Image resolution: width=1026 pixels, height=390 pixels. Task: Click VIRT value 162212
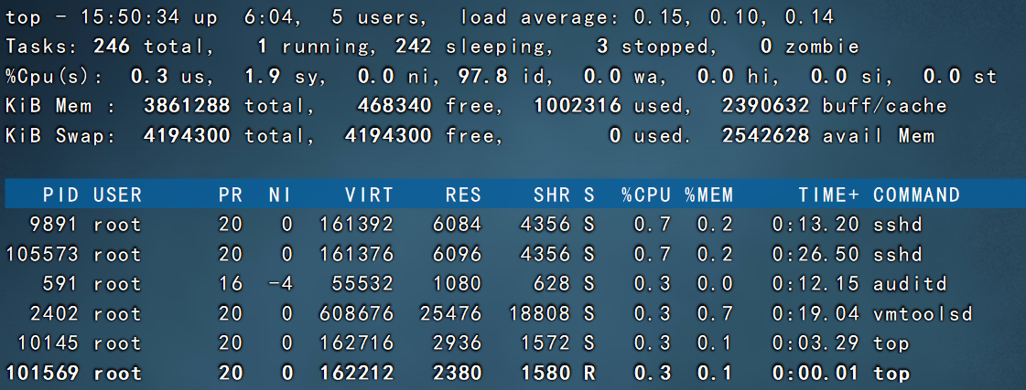click(357, 373)
